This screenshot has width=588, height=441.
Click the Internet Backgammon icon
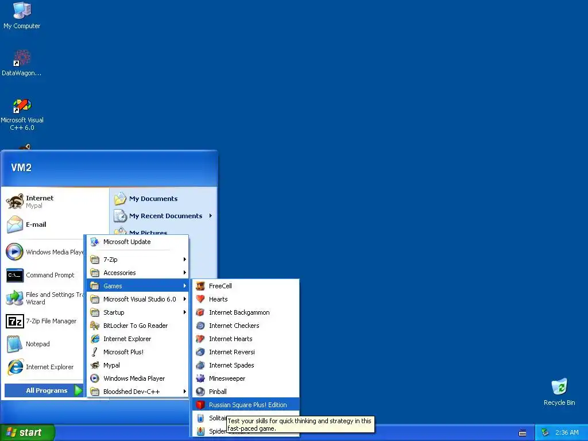pos(200,312)
